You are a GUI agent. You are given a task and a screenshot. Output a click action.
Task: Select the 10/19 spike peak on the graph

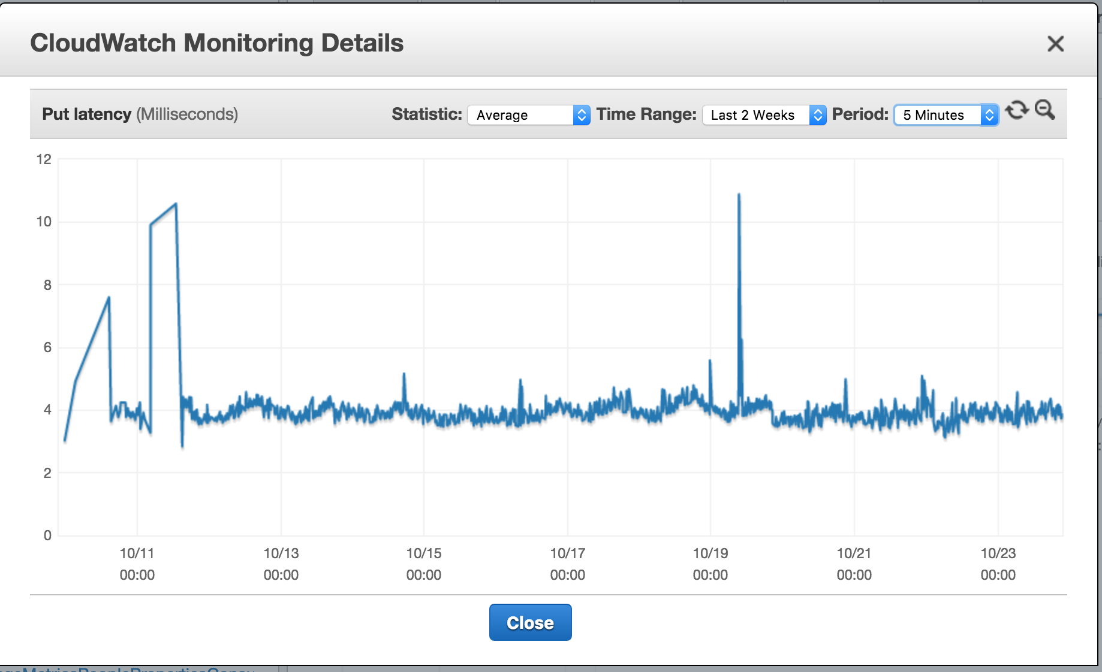pyautogui.click(x=739, y=195)
